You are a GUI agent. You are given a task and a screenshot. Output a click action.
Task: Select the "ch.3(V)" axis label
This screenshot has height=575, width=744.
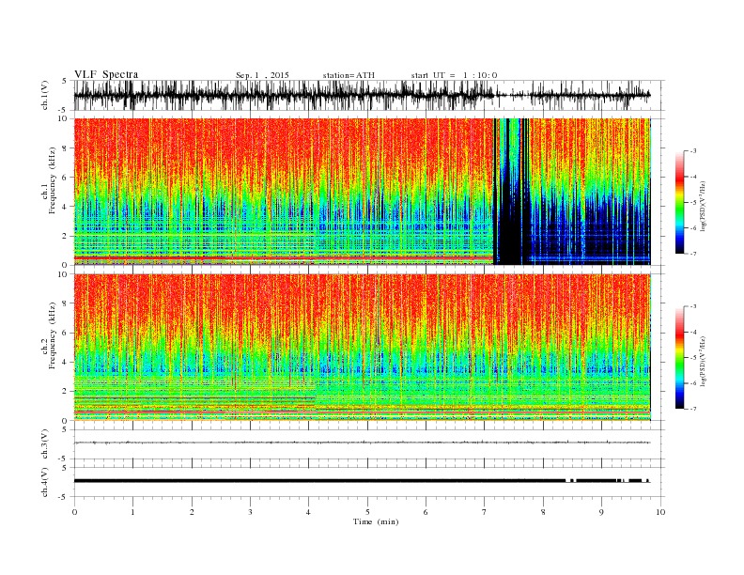[x=44, y=443]
